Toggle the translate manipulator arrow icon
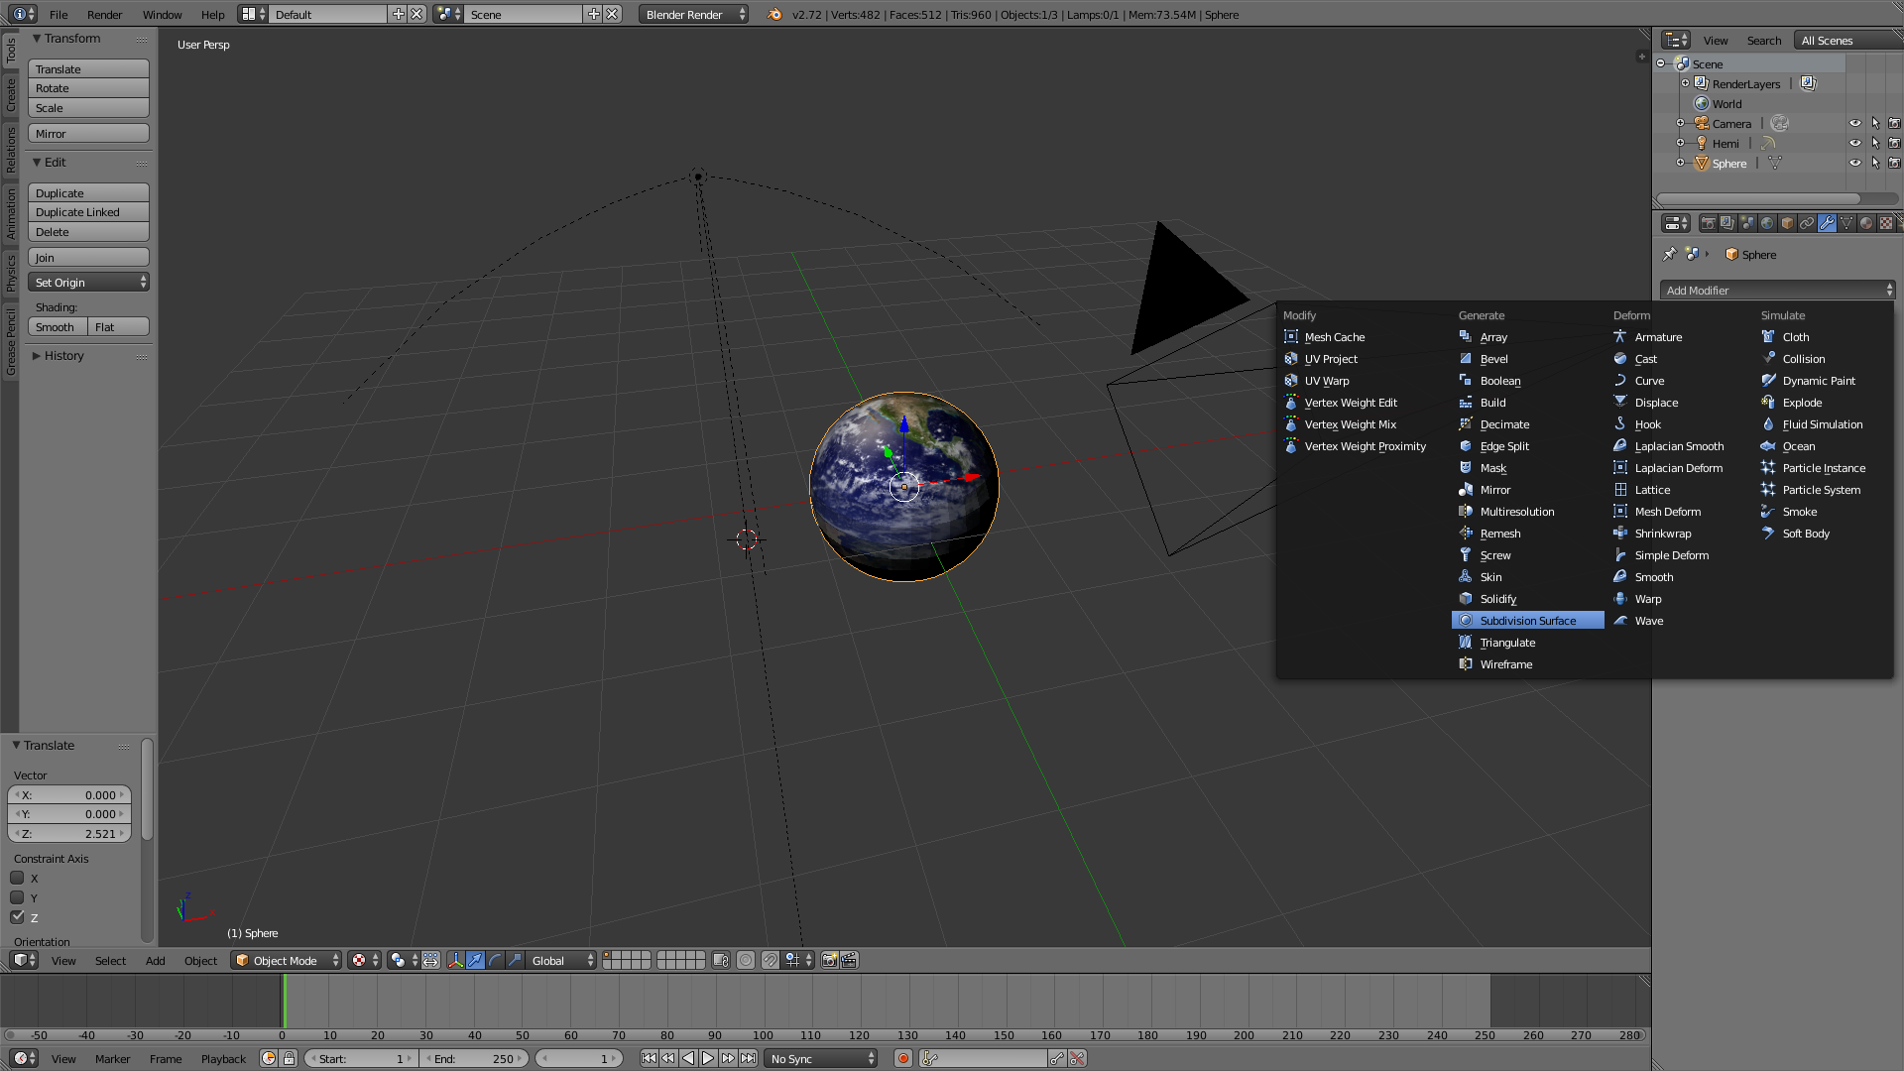 tap(475, 960)
